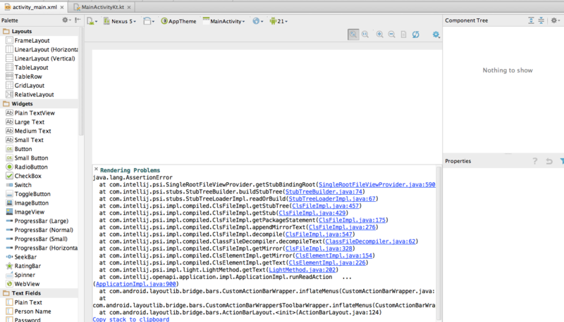This screenshot has height=322, width=564.
Task: Close the MainActivityKt.kt tab
Action: tap(129, 7)
